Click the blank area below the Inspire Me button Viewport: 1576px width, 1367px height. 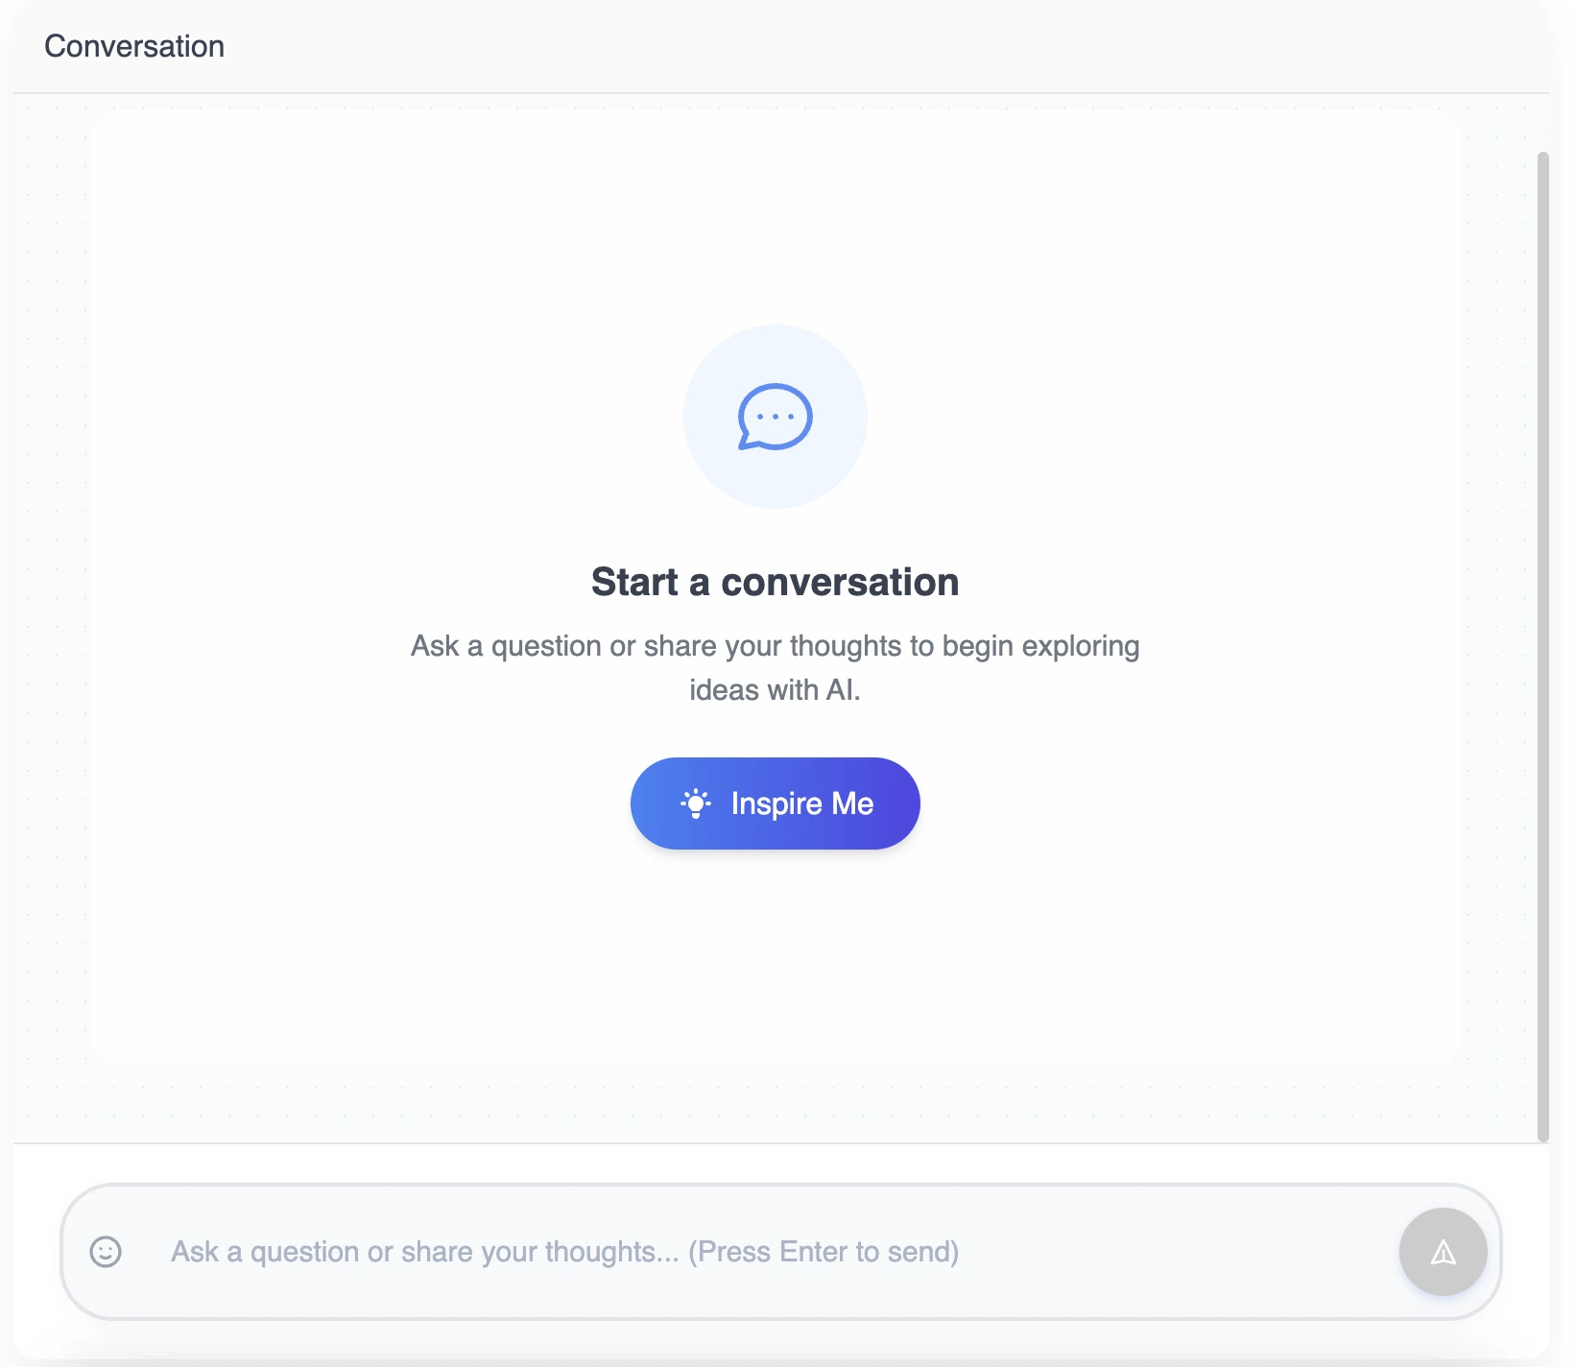[x=776, y=950]
